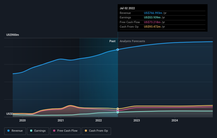Click the 2020 x-axis label
The image size is (217, 138).
click(x=22, y=120)
